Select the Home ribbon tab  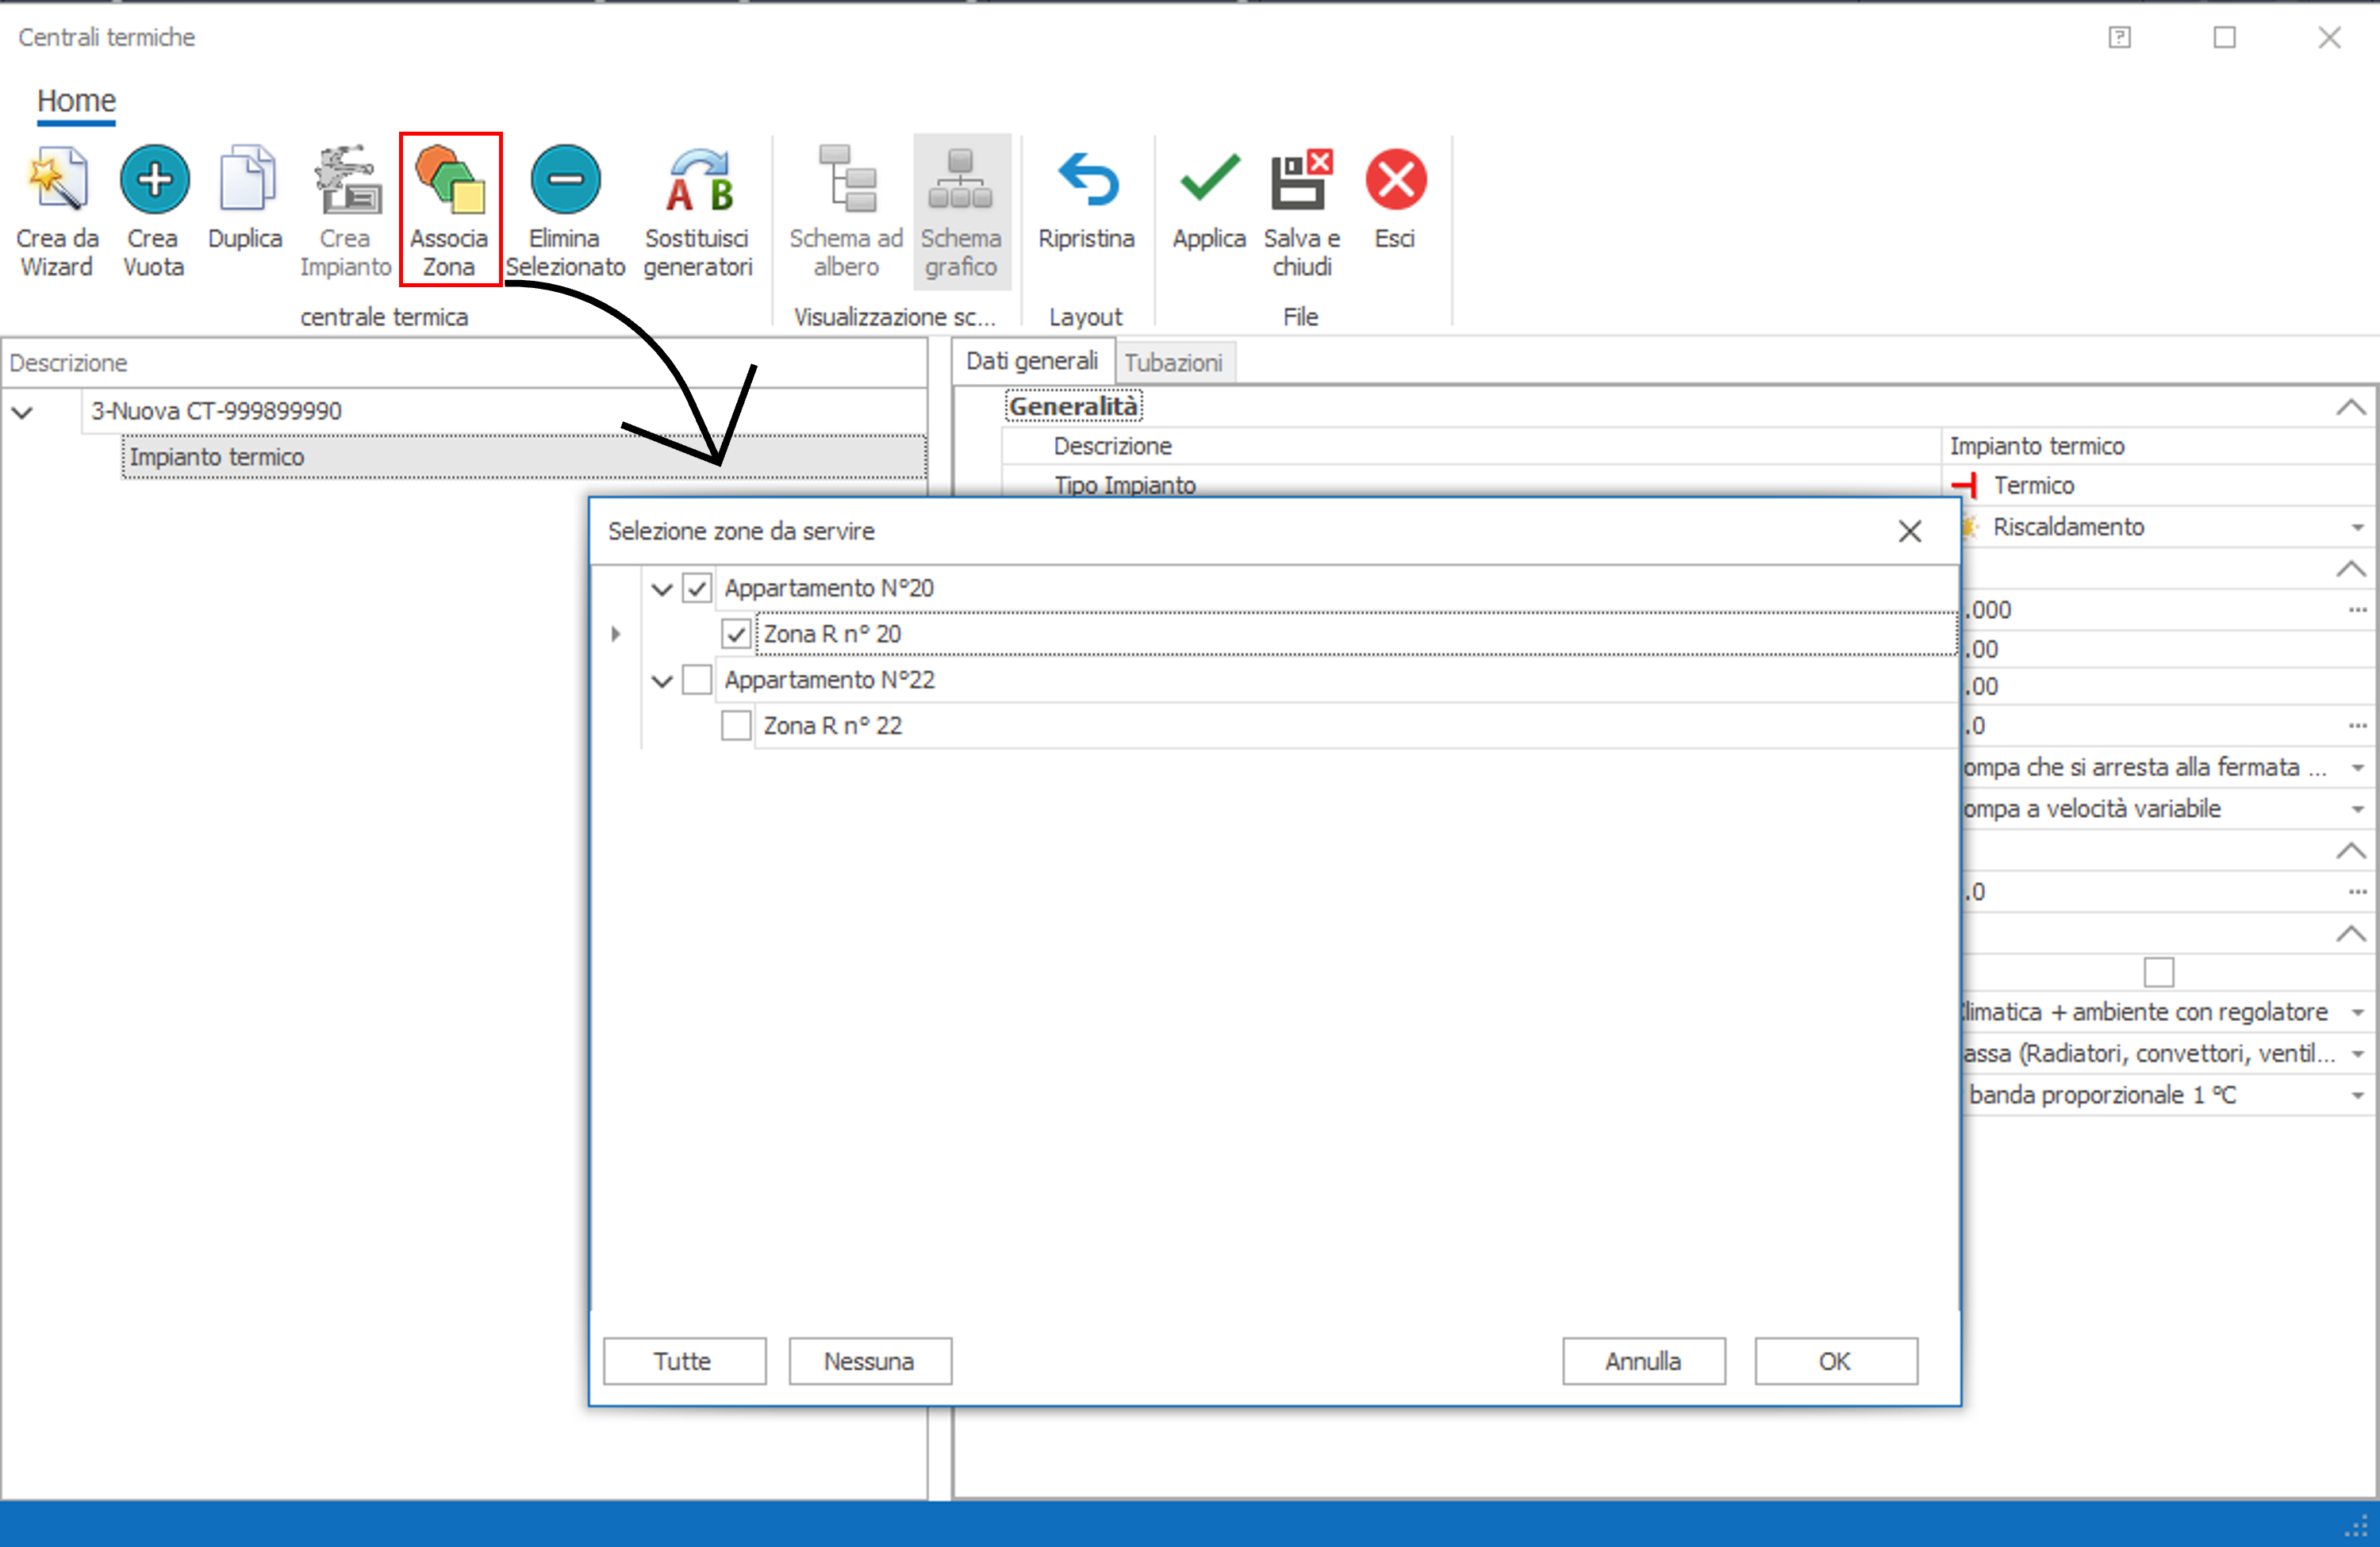[76, 101]
